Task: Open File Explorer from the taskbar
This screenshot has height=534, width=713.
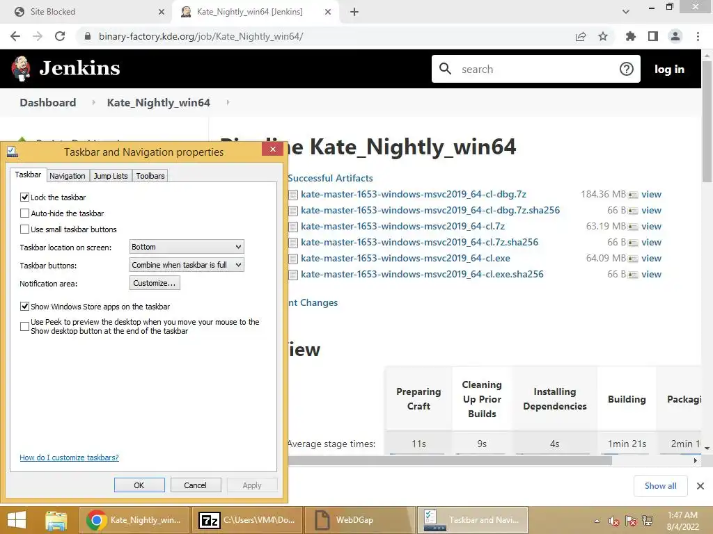Action: 56,520
